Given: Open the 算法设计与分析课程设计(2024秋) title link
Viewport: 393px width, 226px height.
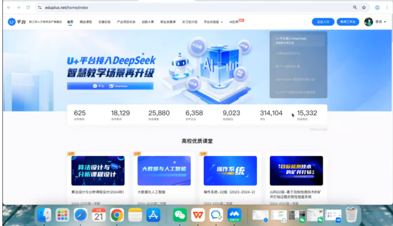Looking at the screenshot, I should (x=97, y=192).
